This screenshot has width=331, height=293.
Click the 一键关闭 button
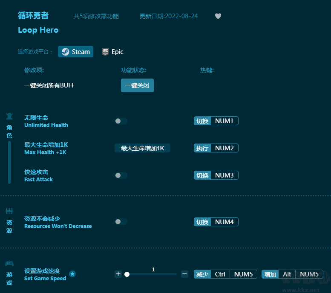137,85
